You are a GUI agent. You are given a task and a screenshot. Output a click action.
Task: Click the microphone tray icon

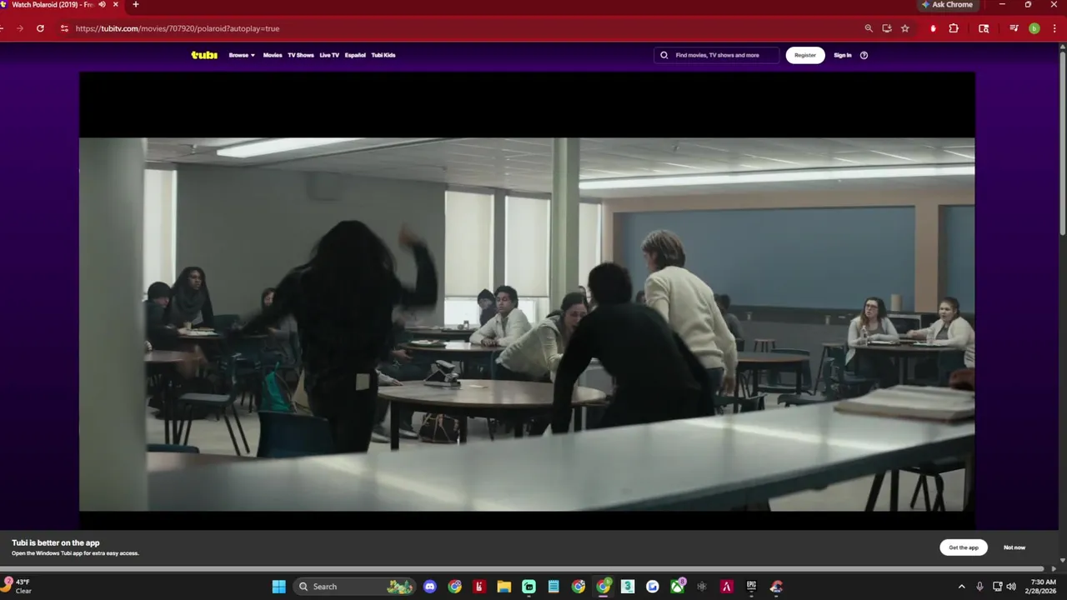[x=979, y=587]
